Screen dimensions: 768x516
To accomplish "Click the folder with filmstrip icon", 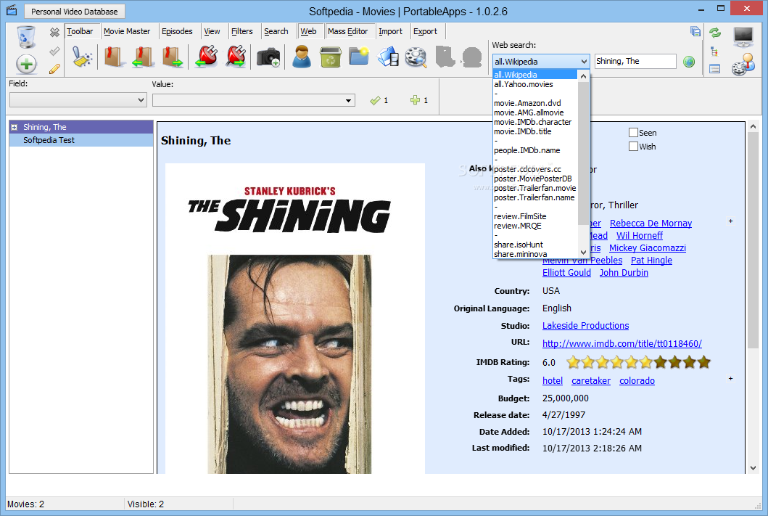I will click(x=388, y=57).
